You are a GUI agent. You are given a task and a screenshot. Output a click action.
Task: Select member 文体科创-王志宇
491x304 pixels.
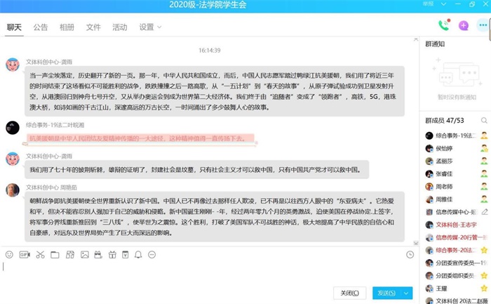click(x=457, y=225)
